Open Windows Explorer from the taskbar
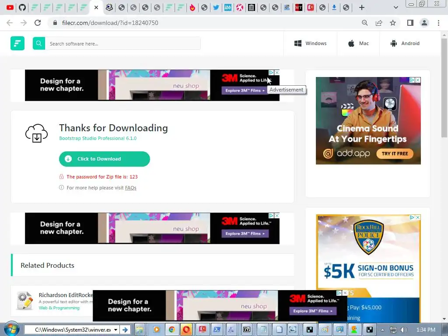Screen dimensions: 448x336 click(140, 330)
